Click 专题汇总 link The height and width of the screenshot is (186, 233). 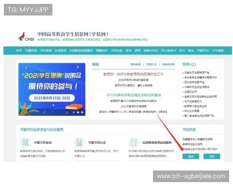[x=151, y=64]
